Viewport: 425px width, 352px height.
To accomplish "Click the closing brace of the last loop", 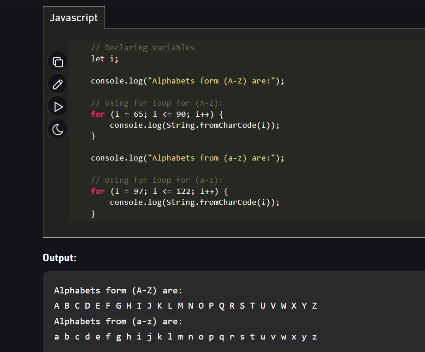I will (x=93, y=213).
